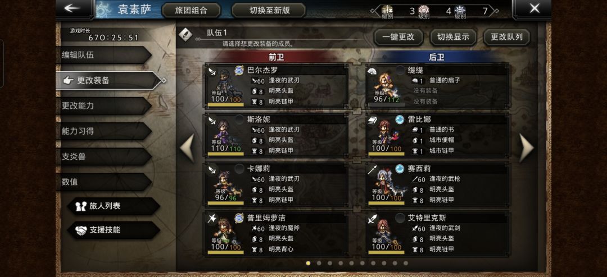The width and height of the screenshot is (607, 277).
Task: Click the 切换至新版 button
Action: [269, 10]
